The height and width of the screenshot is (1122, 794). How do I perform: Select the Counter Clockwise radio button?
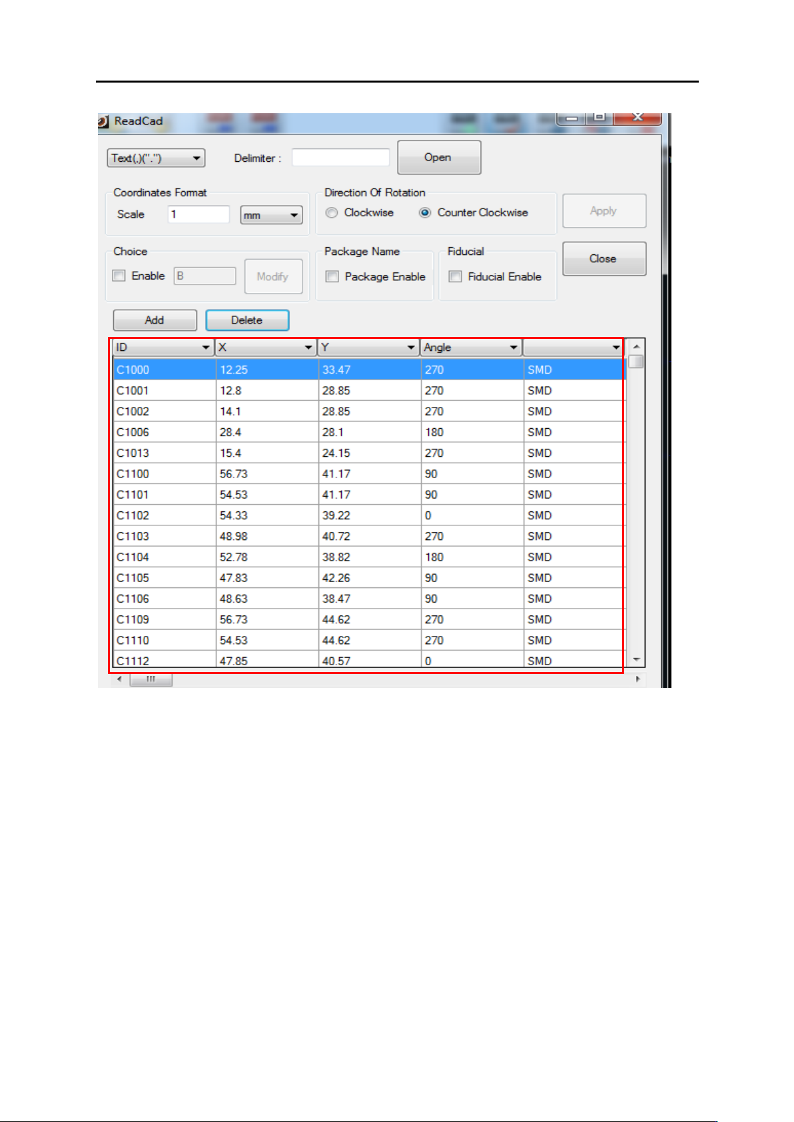(425, 213)
